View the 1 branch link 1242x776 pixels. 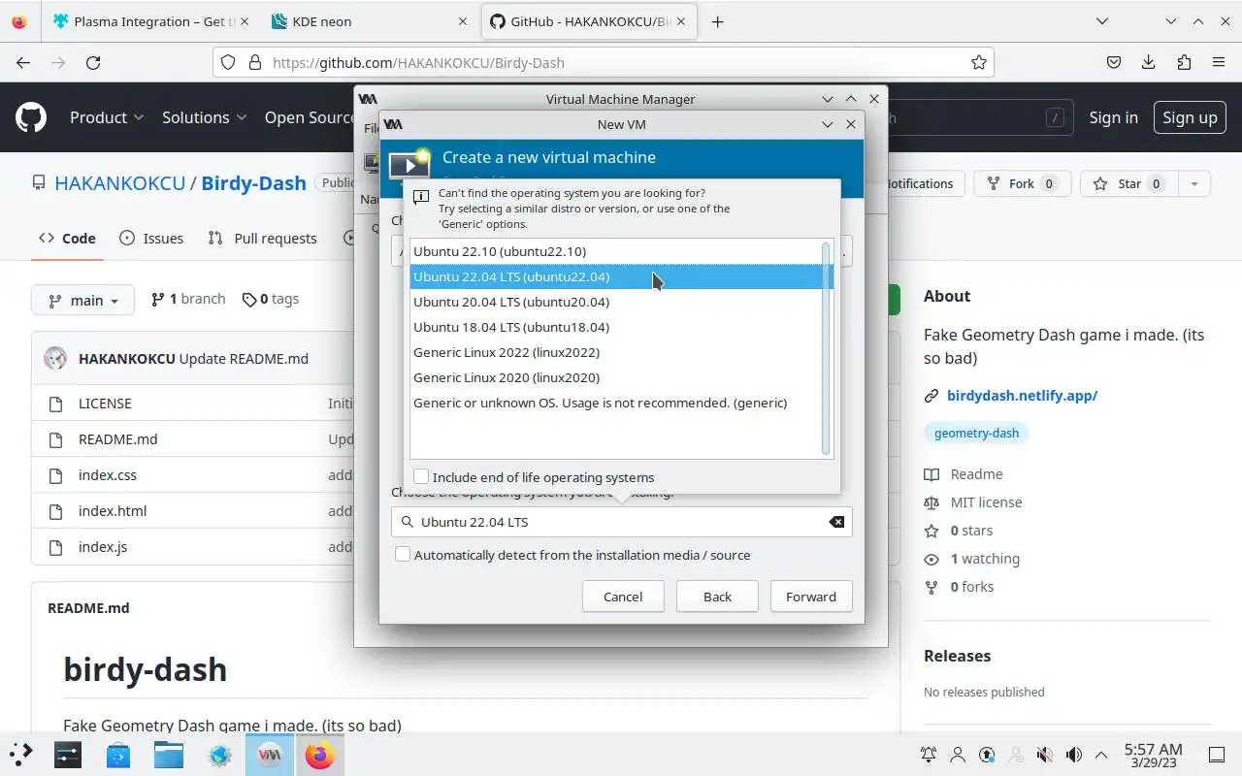point(188,299)
